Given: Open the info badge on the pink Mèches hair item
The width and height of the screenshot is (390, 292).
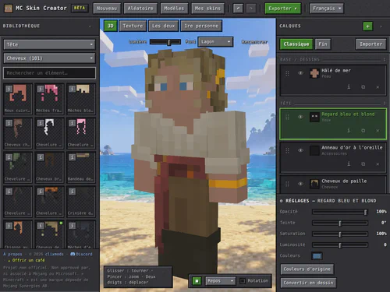Looking at the screenshot, I should tap(41, 89).
